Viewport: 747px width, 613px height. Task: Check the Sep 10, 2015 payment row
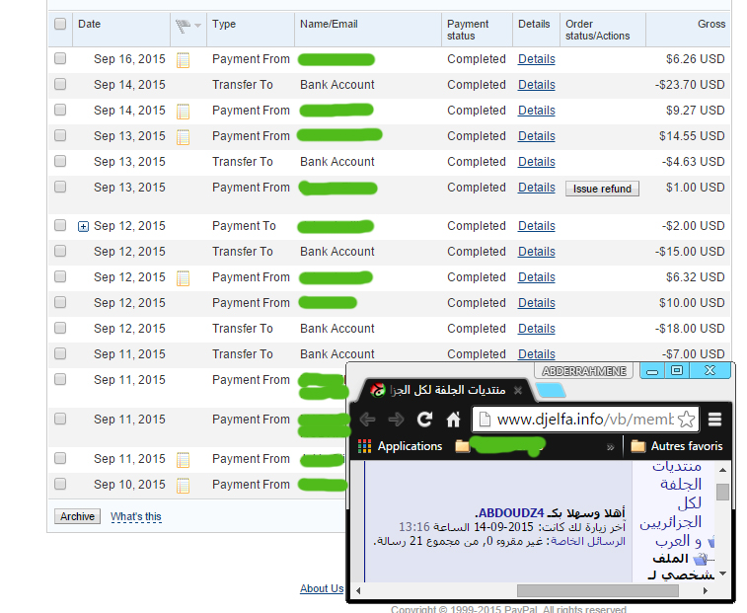click(x=60, y=485)
